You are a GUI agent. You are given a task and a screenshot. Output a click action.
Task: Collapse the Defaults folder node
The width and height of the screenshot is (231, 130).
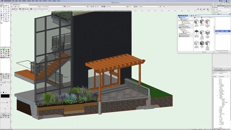[x=180, y=29]
